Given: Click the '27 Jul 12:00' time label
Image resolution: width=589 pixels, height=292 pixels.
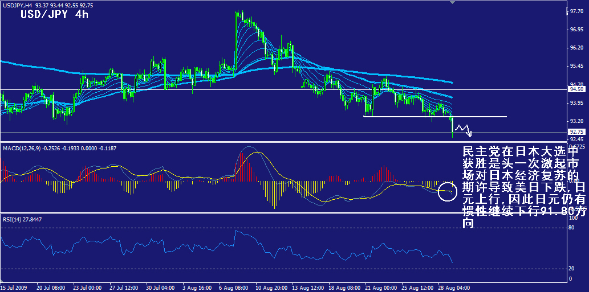Looking at the screenshot, I should coord(124,288).
